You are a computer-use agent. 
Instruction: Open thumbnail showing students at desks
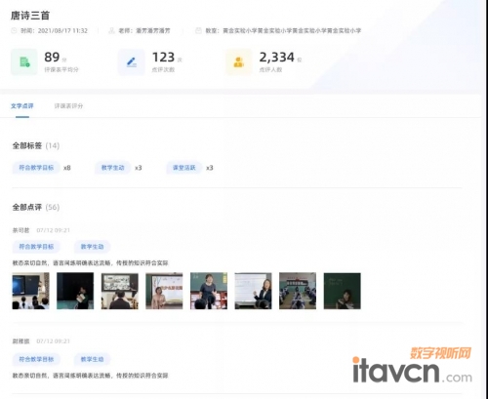(298, 291)
